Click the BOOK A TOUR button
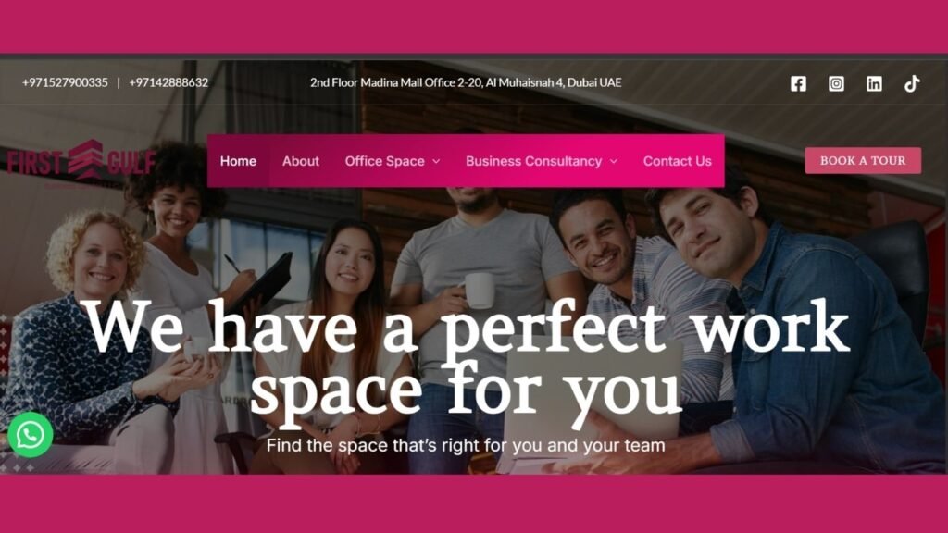 (x=863, y=161)
